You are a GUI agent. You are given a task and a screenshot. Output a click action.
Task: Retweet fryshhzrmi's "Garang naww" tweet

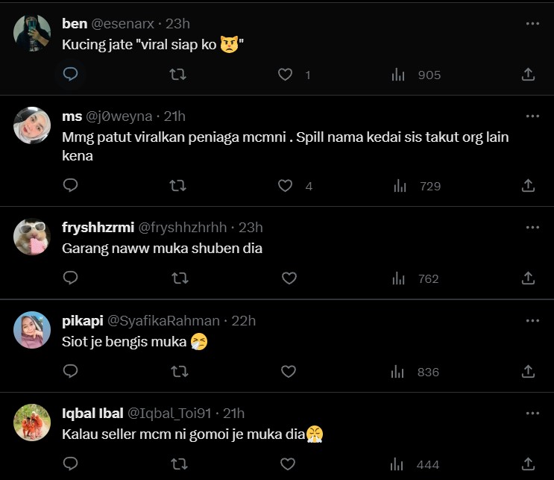click(x=179, y=278)
